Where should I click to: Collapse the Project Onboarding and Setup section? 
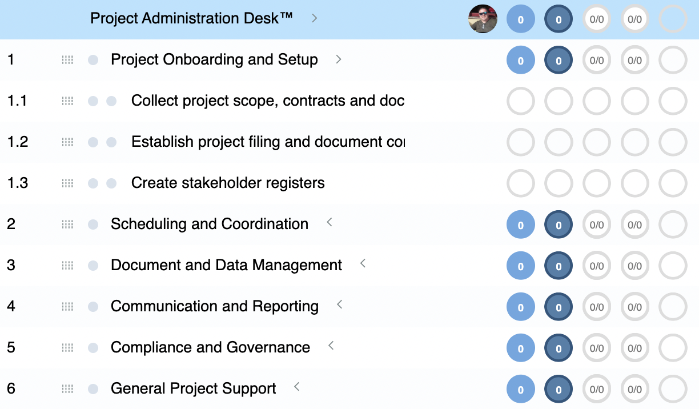[x=339, y=59]
